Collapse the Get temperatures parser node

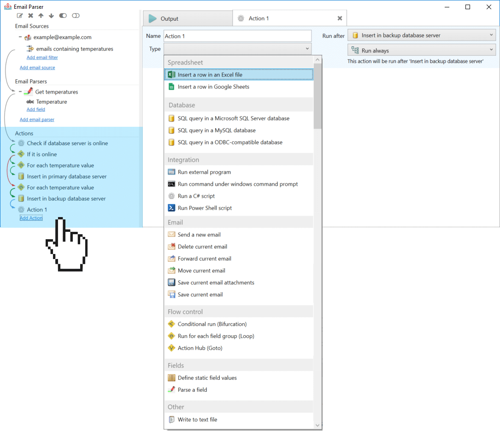20,92
